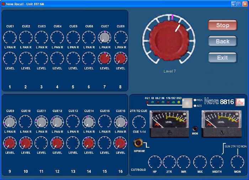Click the CUE9 level knob

tap(10, 143)
